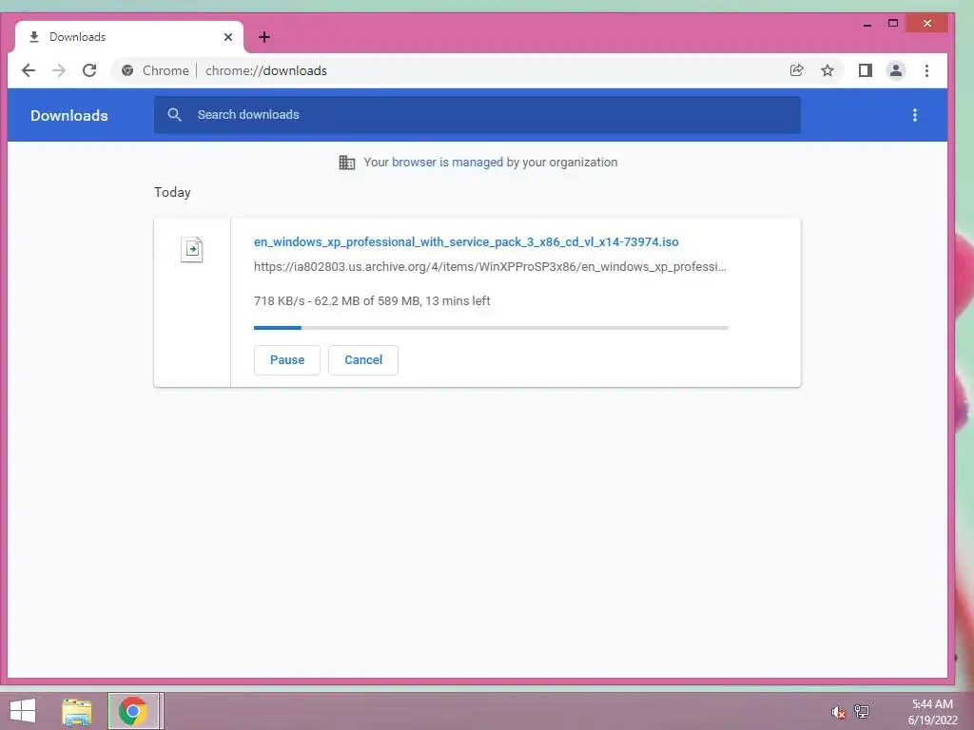Focus the Search downloads field
The image size is (974, 730).
pyautogui.click(x=477, y=115)
